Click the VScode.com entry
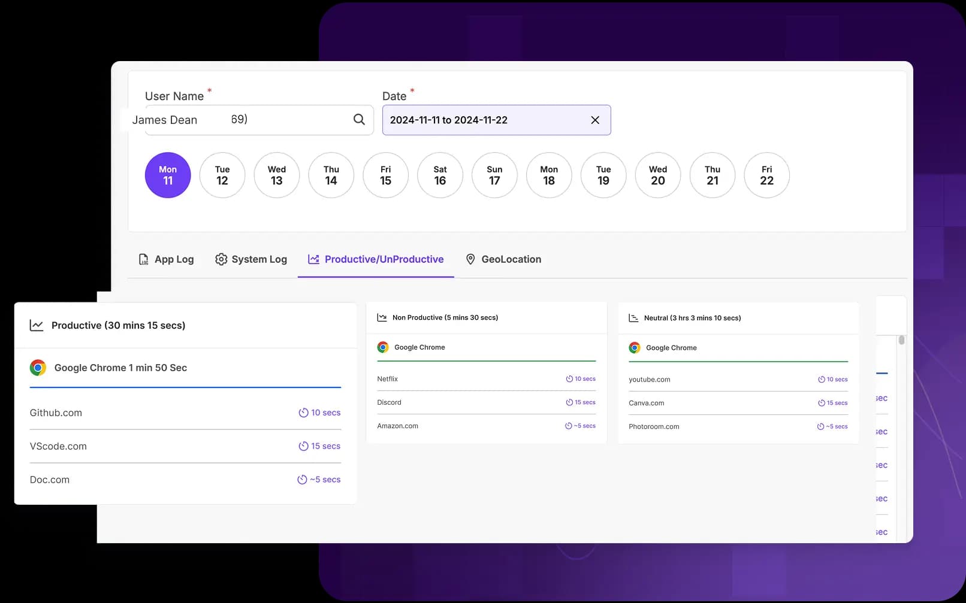 tap(58, 446)
